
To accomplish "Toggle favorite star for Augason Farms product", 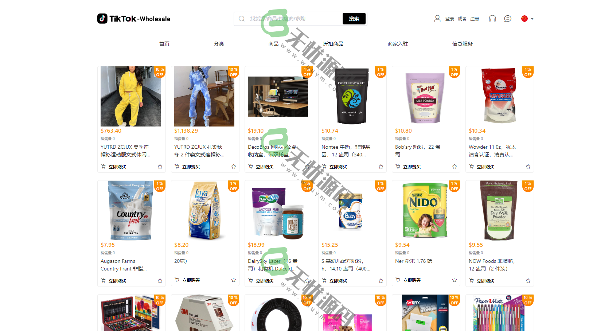I will click(x=160, y=281).
